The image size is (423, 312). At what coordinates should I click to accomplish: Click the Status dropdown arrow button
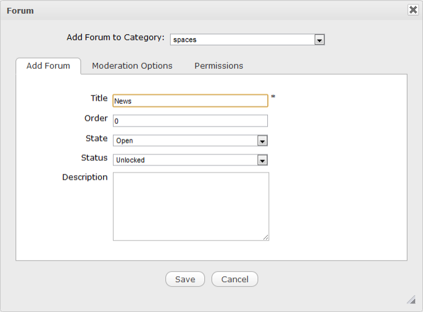pos(262,160)
